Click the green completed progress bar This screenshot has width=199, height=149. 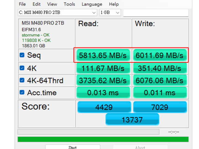pos(103,139)
